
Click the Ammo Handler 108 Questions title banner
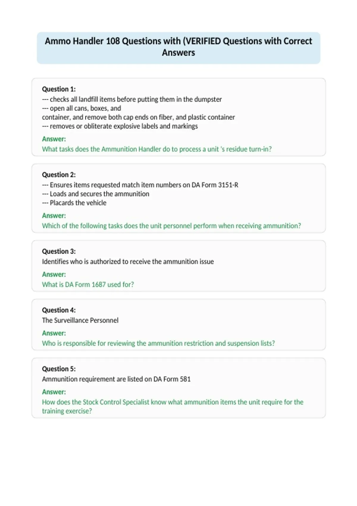click(x=178, y=48)
